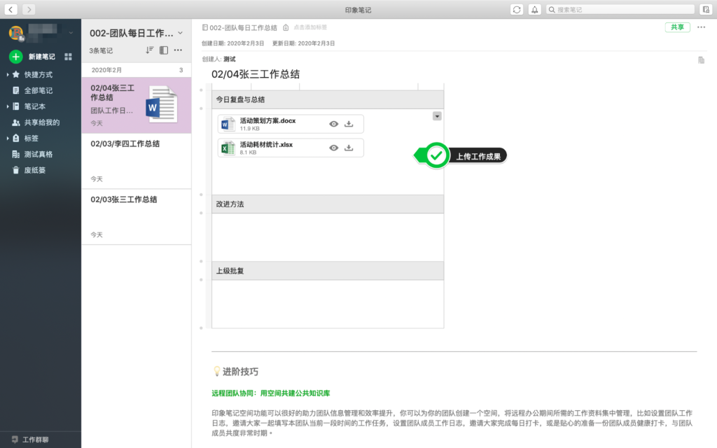717x448 pixels.
Task: Preview 活动策划方案.docx with eye icon
Action: click(x=334, y=125)
